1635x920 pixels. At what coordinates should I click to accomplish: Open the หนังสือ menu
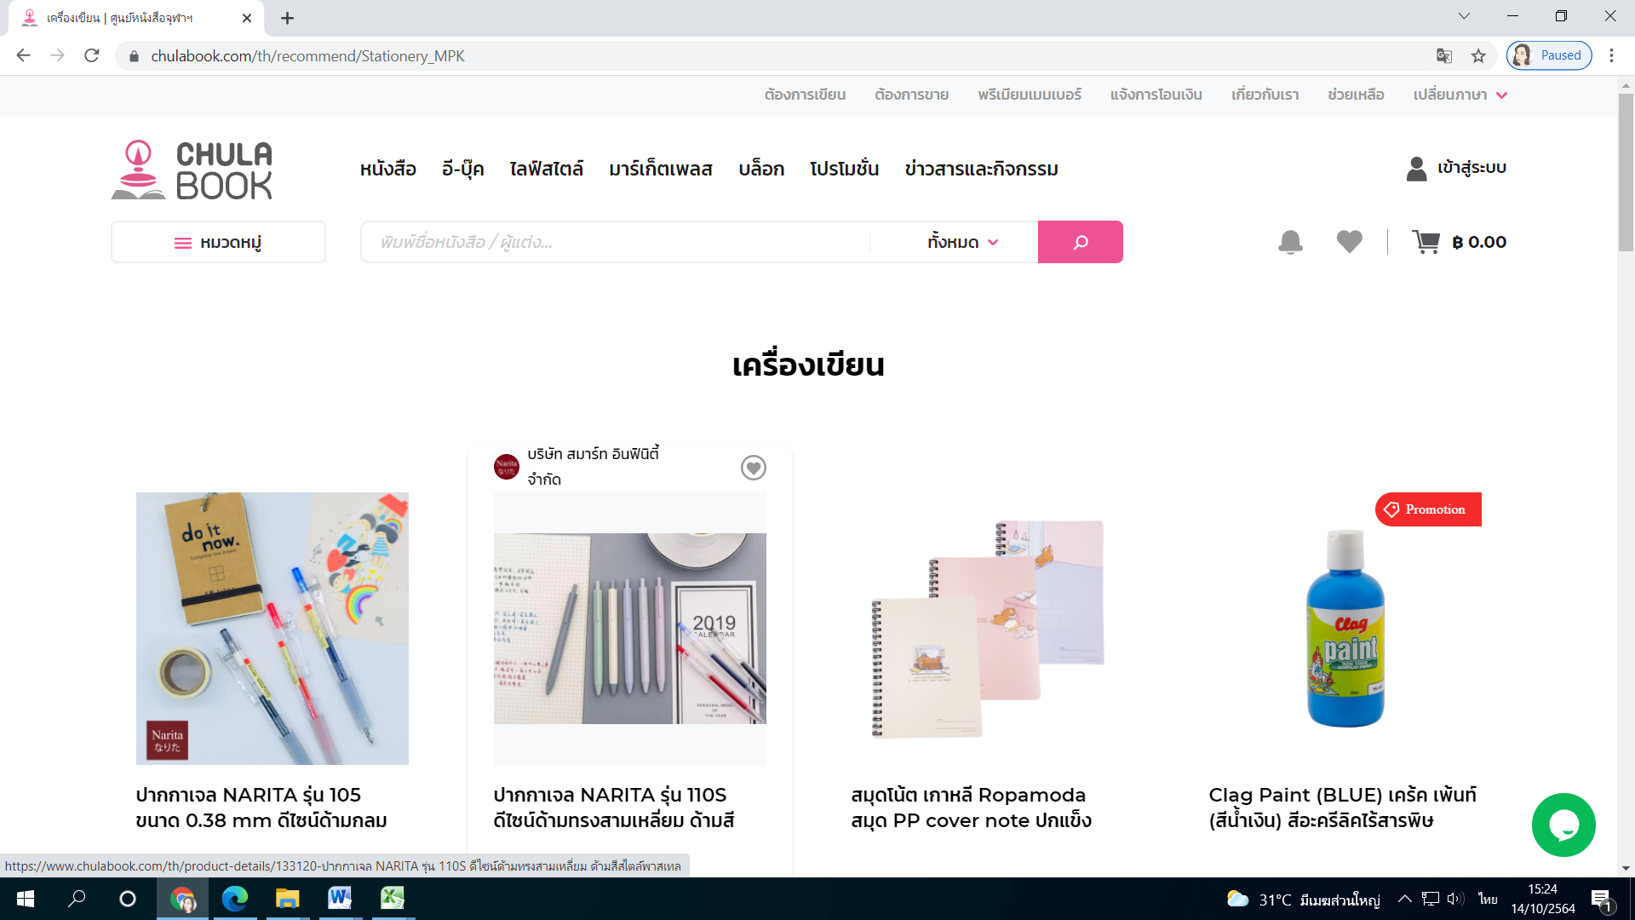[x=387, y=169]
